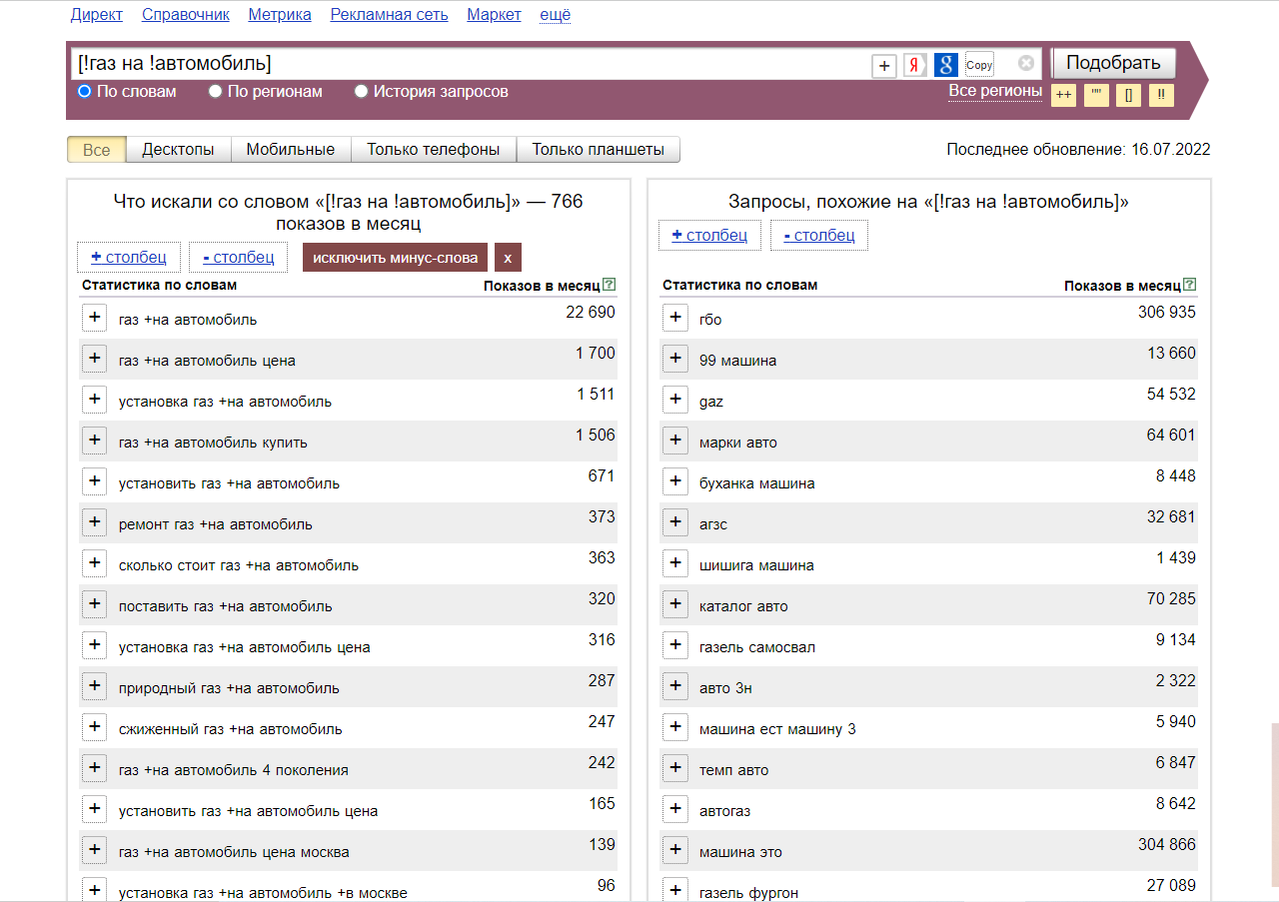Add 'агзс' with its plus icon
Image resolution: width=1279 pixels, height=902 pixels.
coord(675,522)
